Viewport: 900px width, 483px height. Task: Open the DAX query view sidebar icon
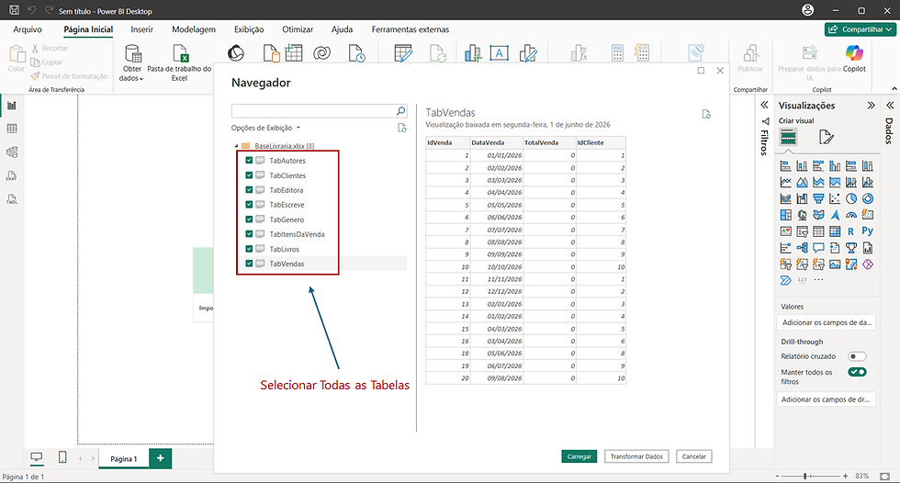(x=11, y=175)
